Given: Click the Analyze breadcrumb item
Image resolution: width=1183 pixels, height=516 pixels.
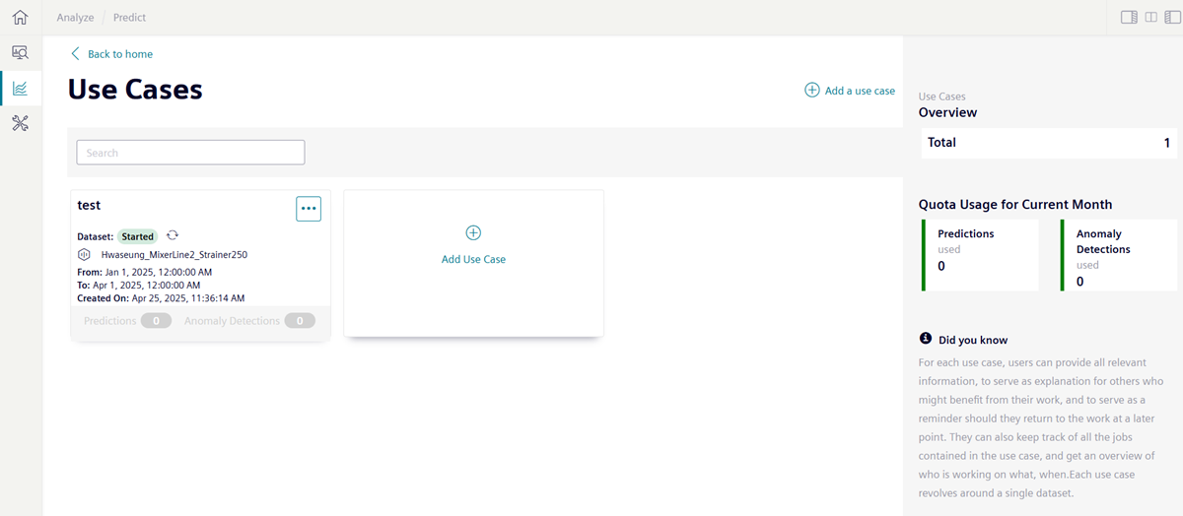Looking at the screenshot, I should tap(75, 18).
